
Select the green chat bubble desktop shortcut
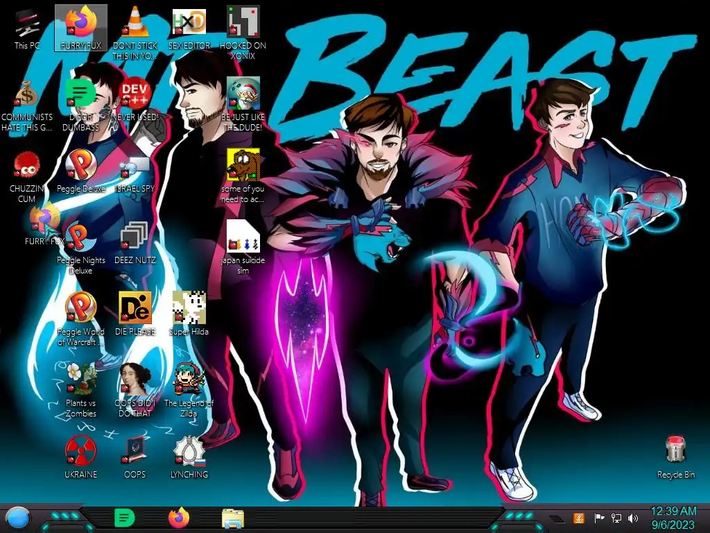pyautogui.click(x=80, y=105)
